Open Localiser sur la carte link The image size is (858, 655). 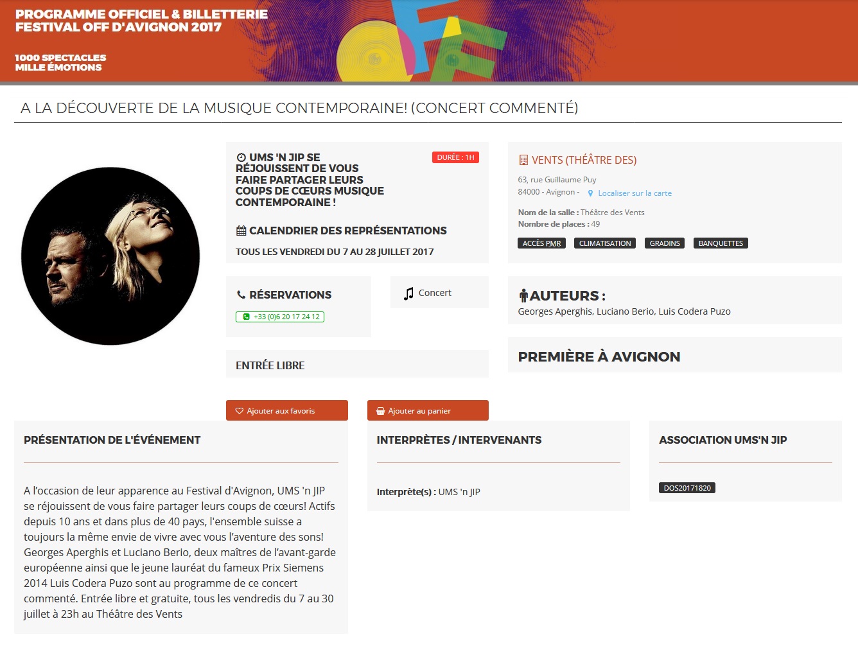[x=635, y=193]
